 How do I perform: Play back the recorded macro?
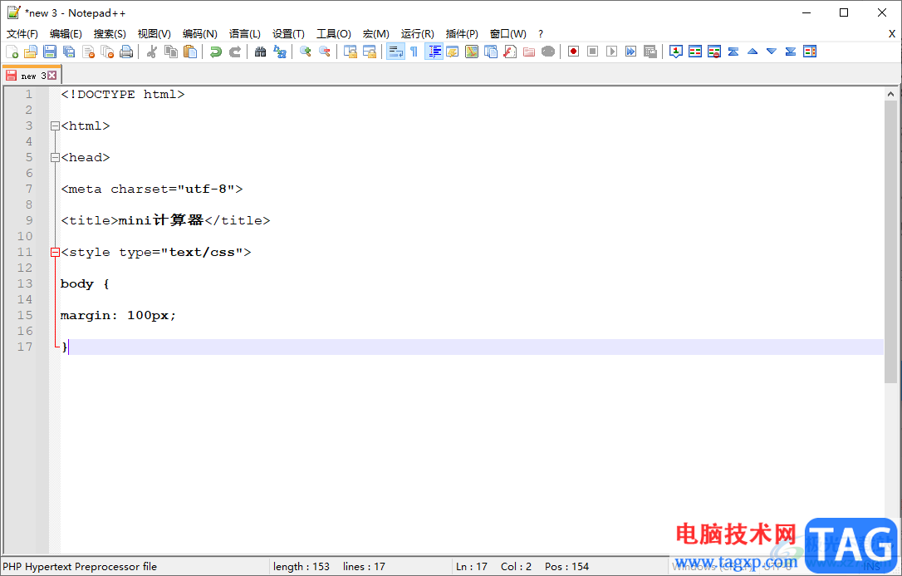pyautogui.click(x=611, y=52)
